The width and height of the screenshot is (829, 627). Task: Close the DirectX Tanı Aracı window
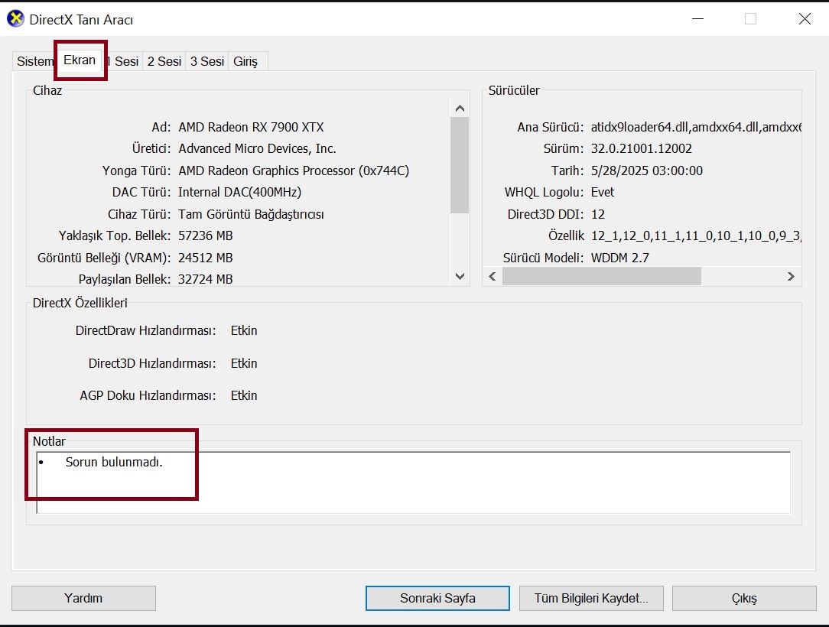pyautogui.click(x=805, y=19)
